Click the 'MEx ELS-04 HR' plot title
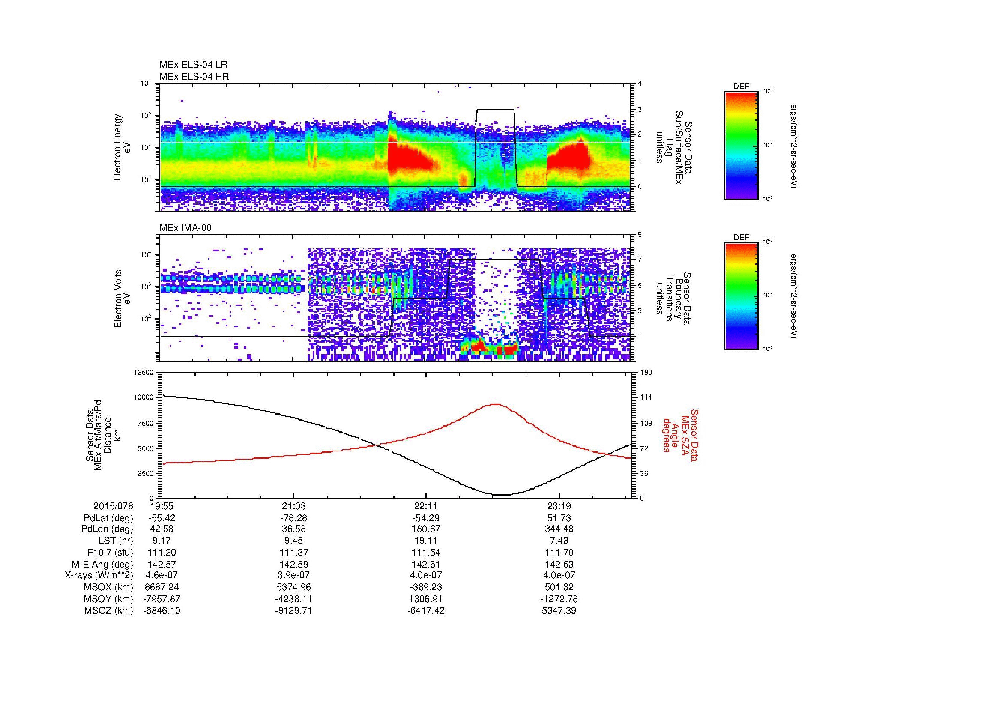1002x708 pixels. click(194, 76)
